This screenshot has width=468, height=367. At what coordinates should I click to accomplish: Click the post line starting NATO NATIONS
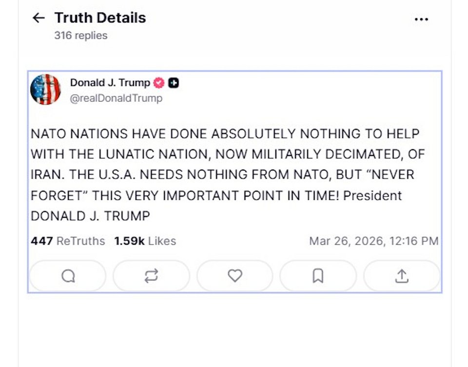[225, 133]
